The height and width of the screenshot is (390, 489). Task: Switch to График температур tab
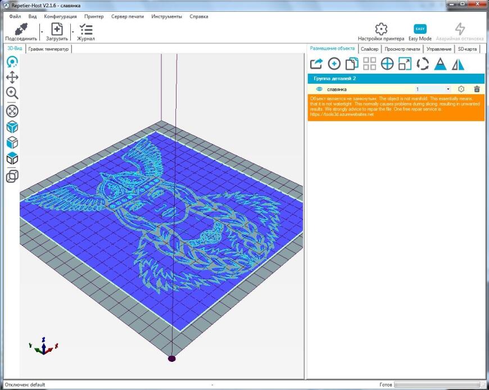coord(48,49)
